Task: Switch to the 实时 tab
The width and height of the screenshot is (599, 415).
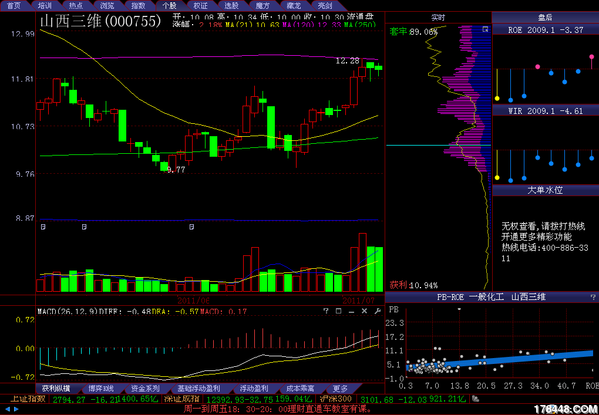Action: coord(438,18)
